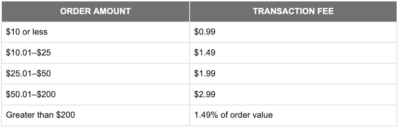Image resolution: width=399 pixels, height=128 pixels.
Task: Click the word "less" in the first row
Action: 41,32
